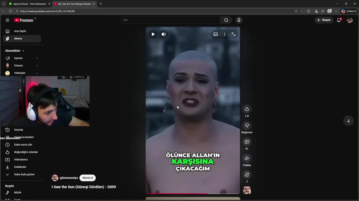Mute the Shorts video volume
Viewport: 359px width, 201px height.
tap(164, 34)
